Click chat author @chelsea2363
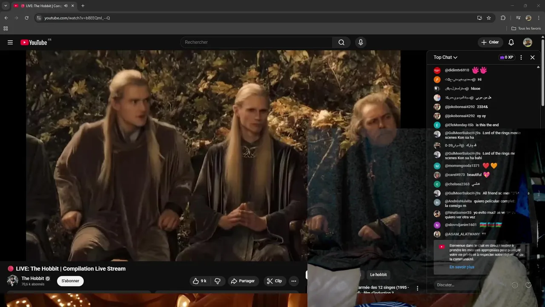 point(457,184)
